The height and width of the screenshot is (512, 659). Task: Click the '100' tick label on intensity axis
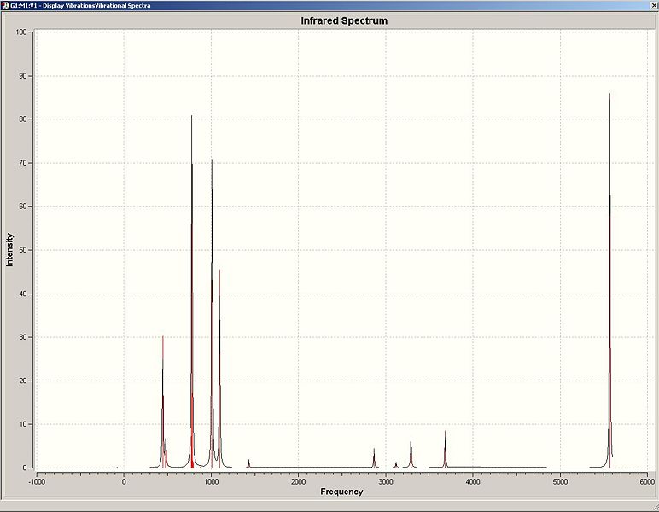click(21, 32)
